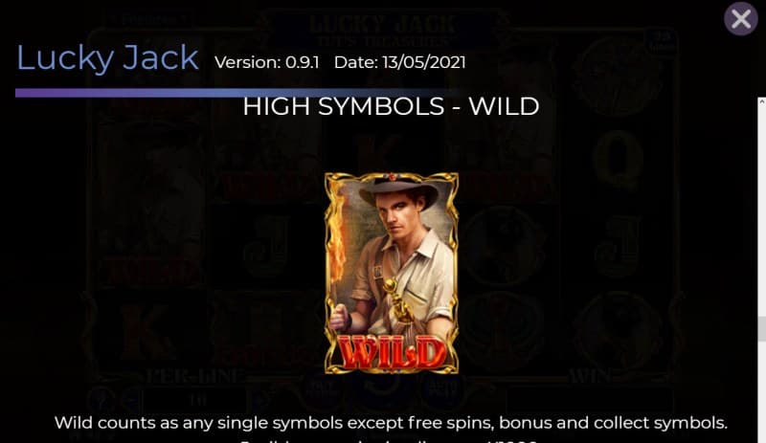
Task: Click the Lucky Jack title text
Action: tap(107, 57)
